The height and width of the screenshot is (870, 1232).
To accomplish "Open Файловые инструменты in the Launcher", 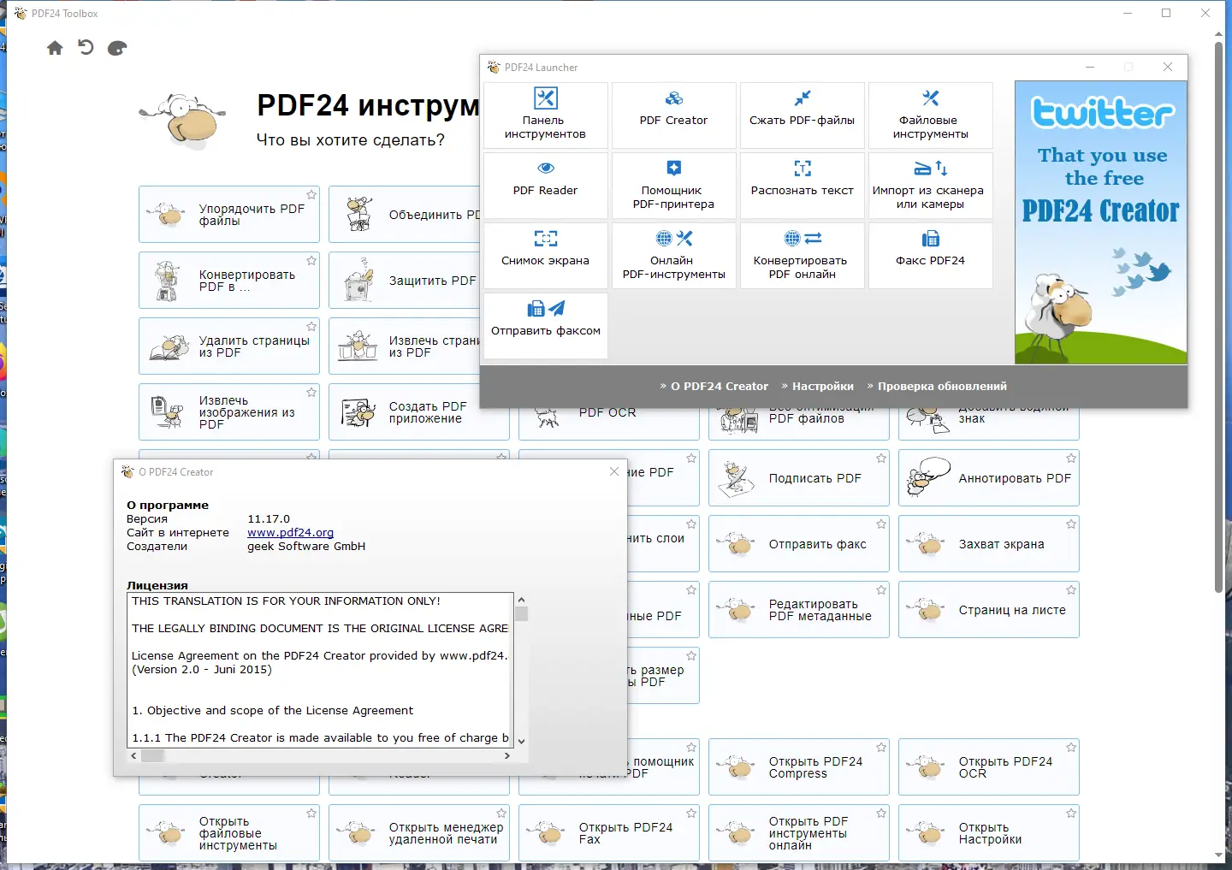I will (931, 115).
